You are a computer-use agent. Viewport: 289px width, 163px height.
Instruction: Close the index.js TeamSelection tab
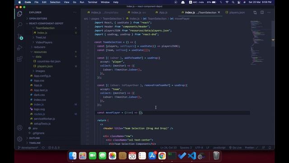(x=219, y=12)
